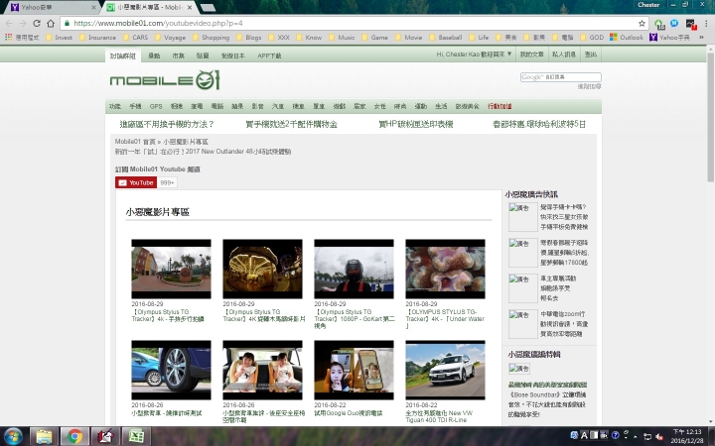Open the Excel taskbar icon
The image size is (715, 446).
(136, 436)
